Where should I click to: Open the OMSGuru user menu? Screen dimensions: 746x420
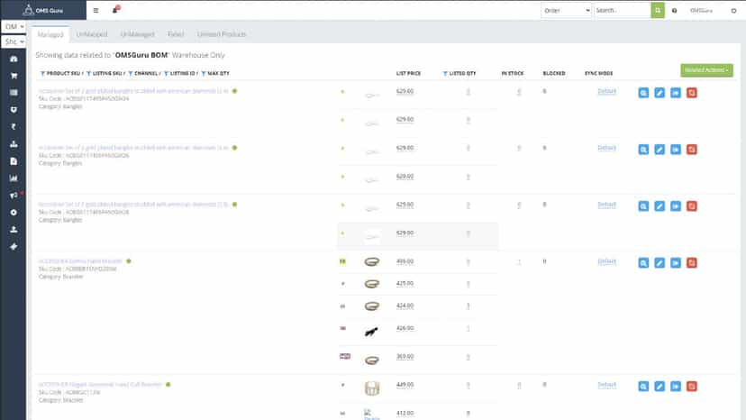[x=701, y=11]
